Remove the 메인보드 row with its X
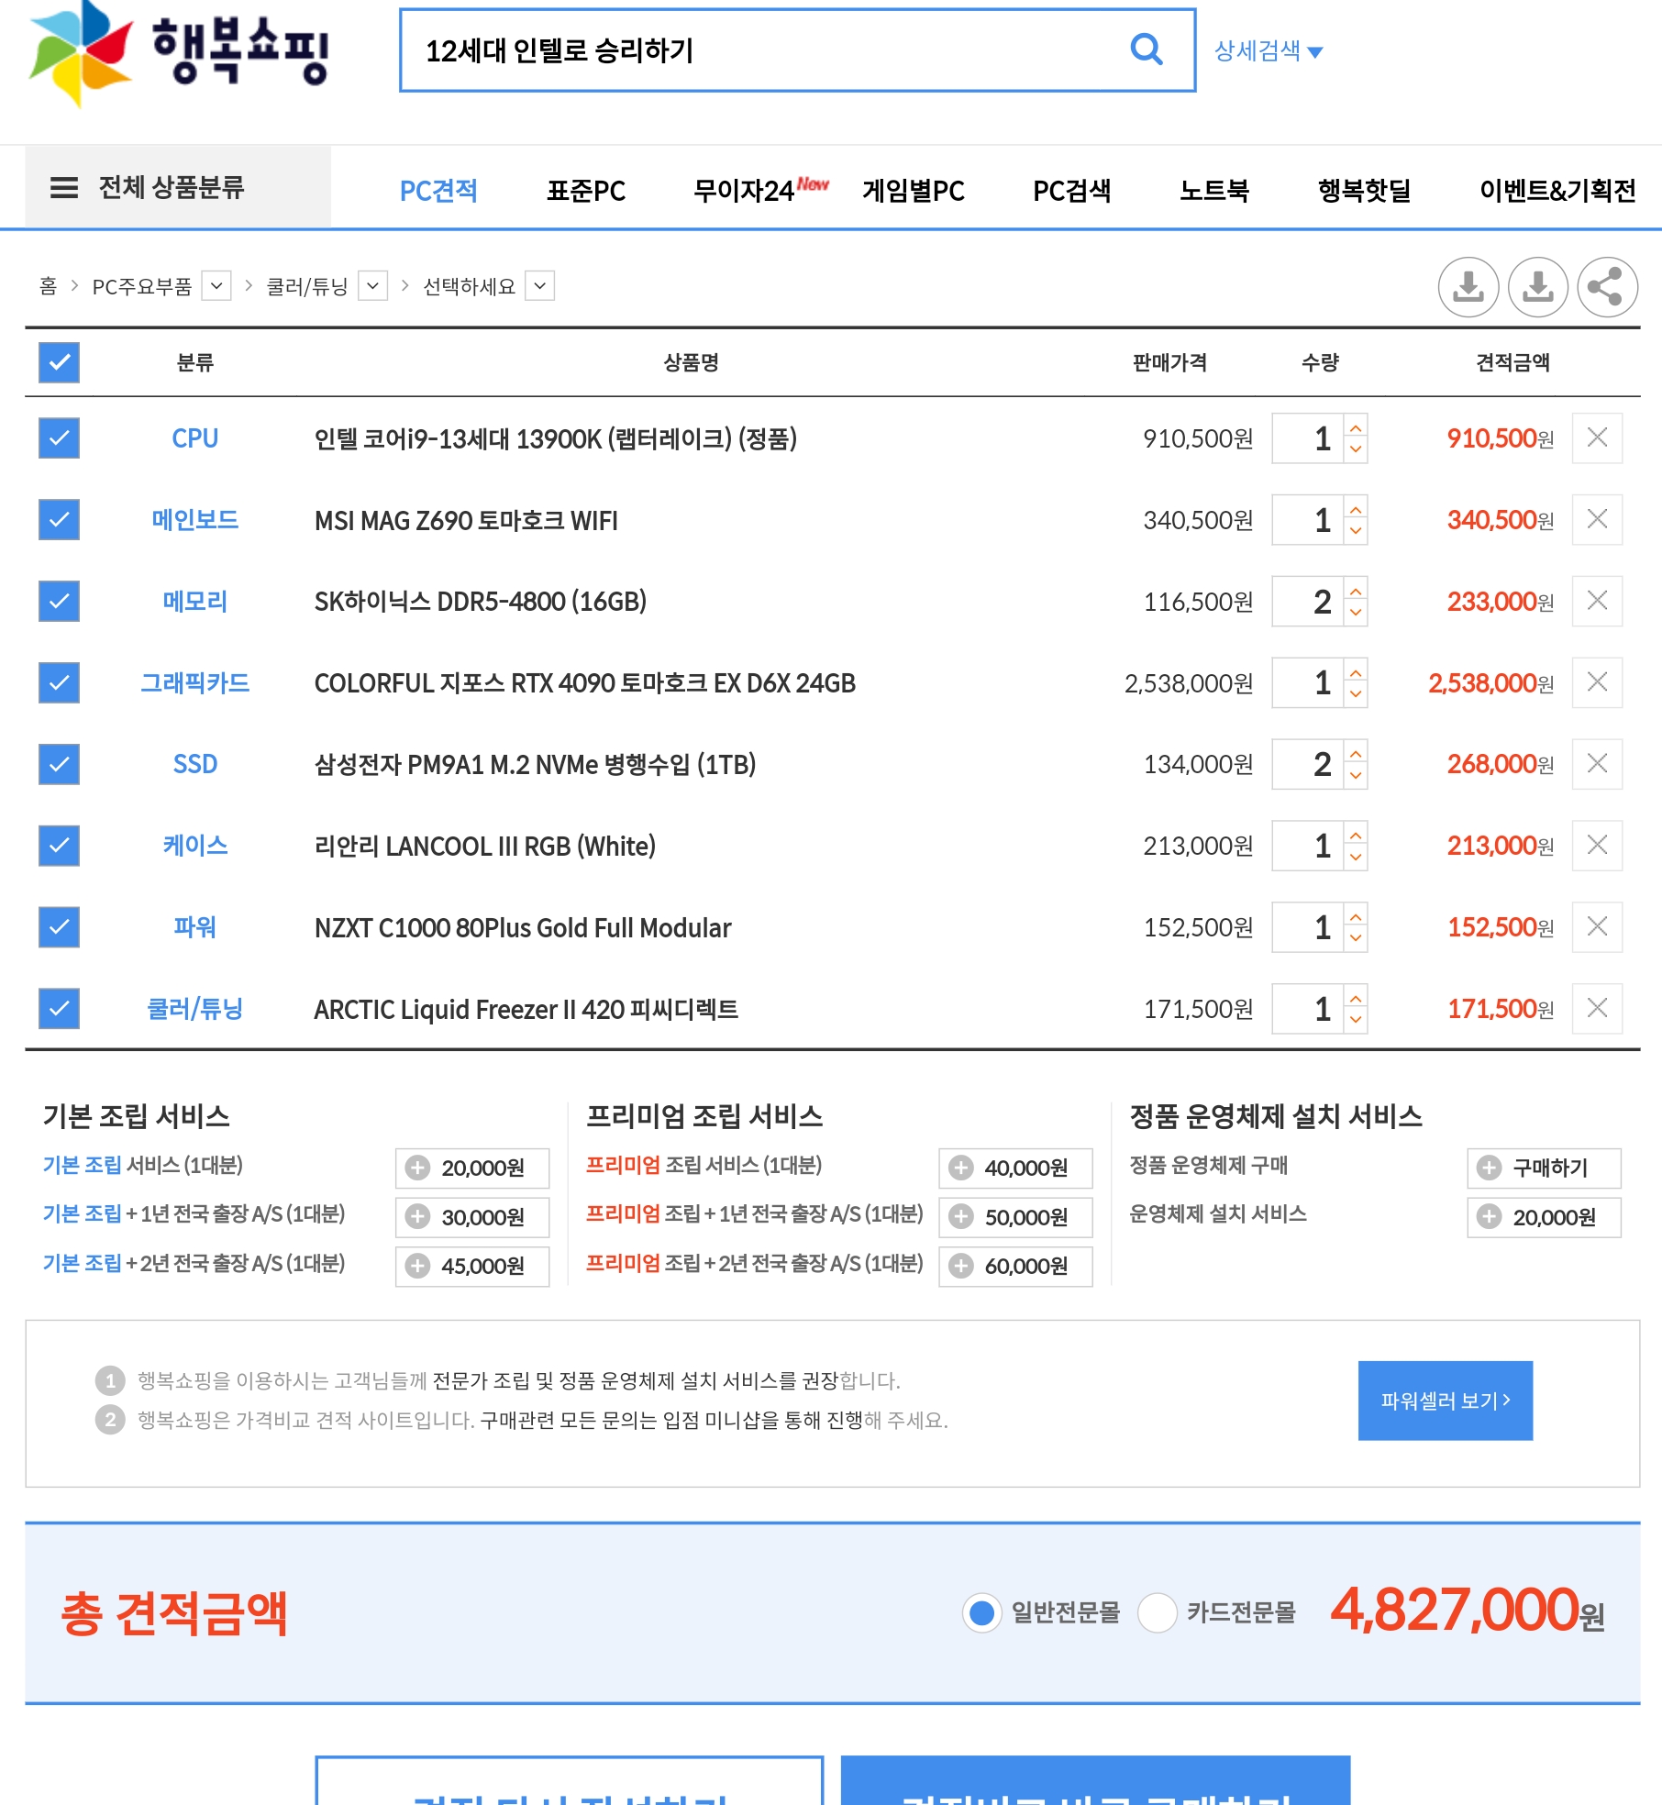Image resolution: width=1662 pixels, height=1805 pixels. (x=1597, y=520)
